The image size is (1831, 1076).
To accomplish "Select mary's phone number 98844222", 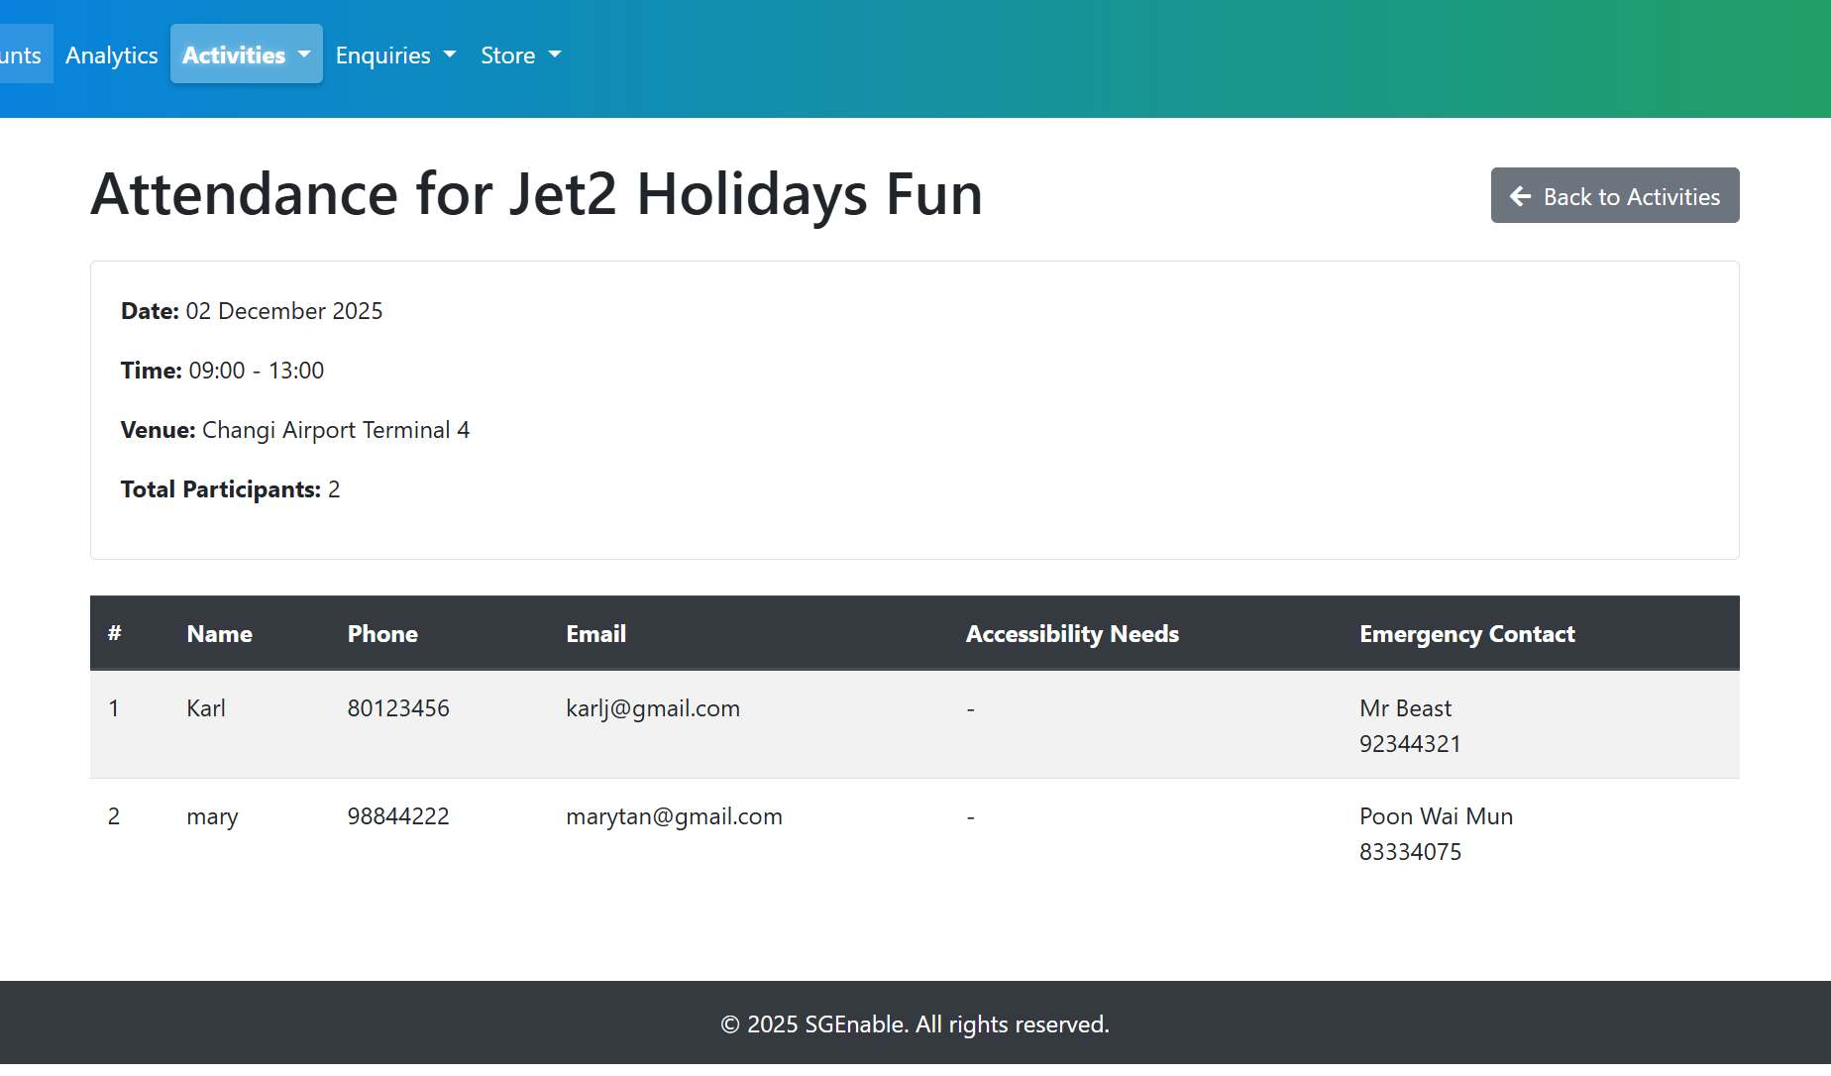I will coord(398,816).
